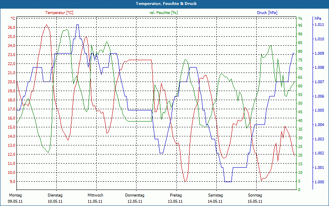Click the 17,0 temperature axis value
329x206 pixels.
(x=12, y=109)
